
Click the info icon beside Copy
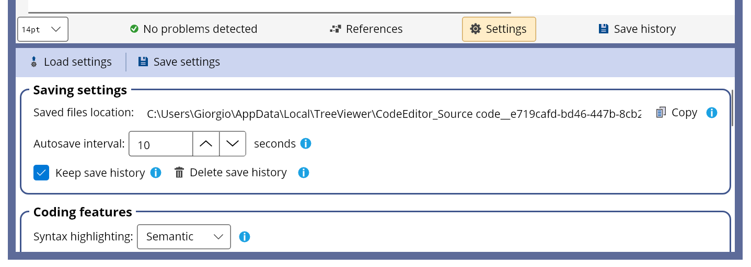tap(711, 113)
